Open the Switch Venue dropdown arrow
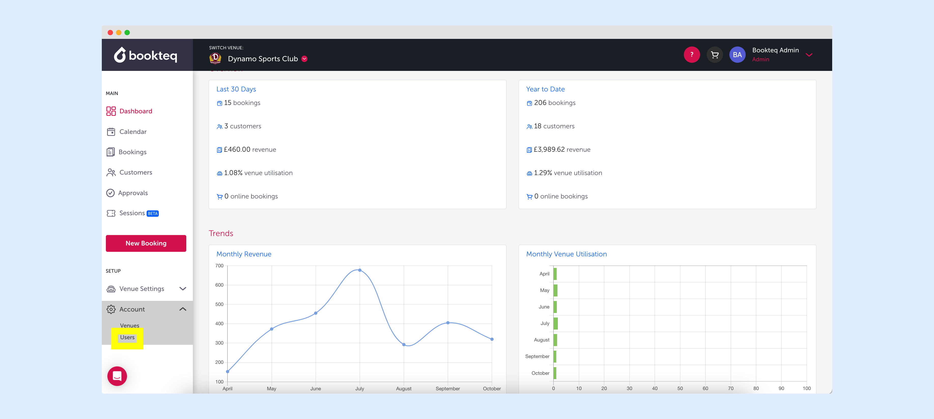The height and width of the screenshot is (419, 934). (x=305, y=59)
